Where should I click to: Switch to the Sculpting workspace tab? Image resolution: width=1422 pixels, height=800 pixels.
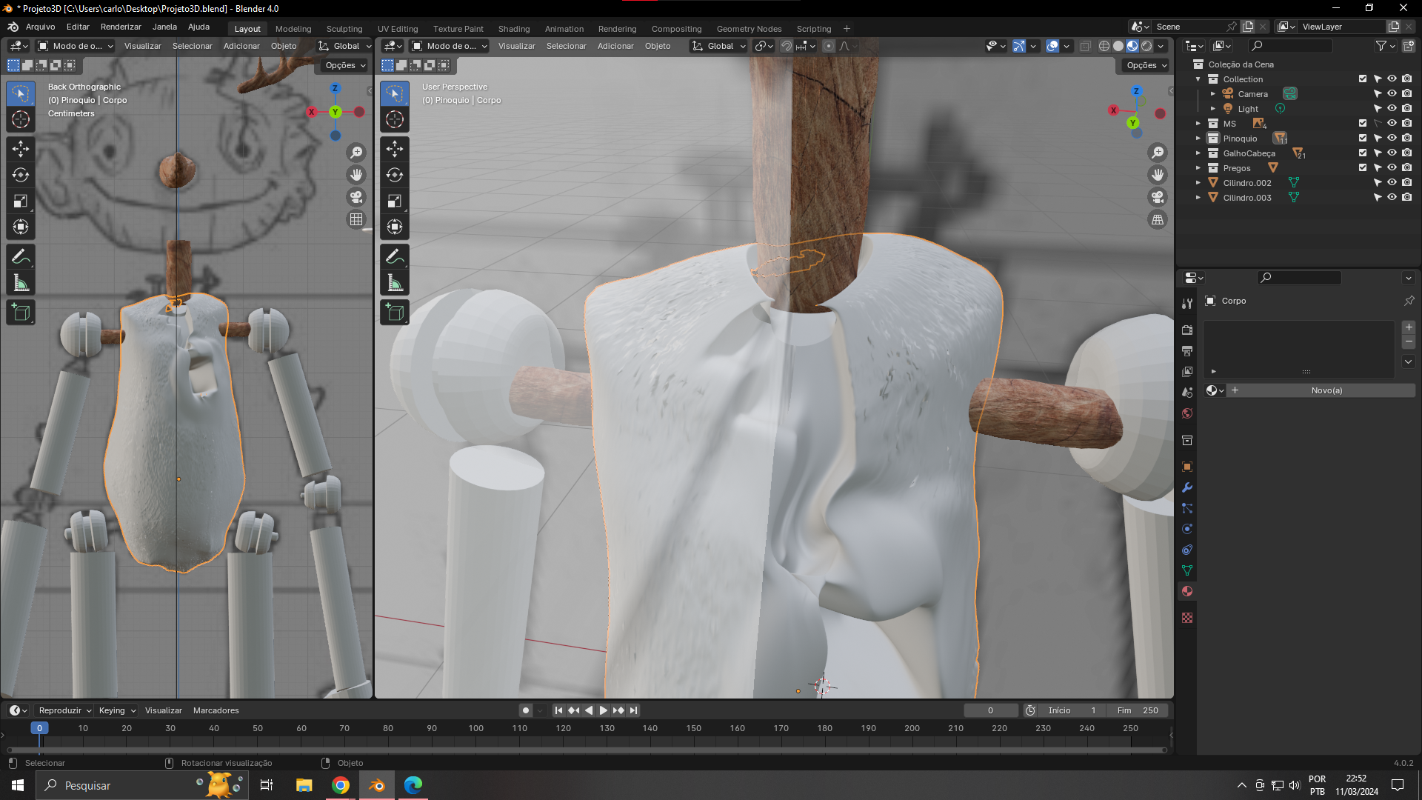click(344, 29)
